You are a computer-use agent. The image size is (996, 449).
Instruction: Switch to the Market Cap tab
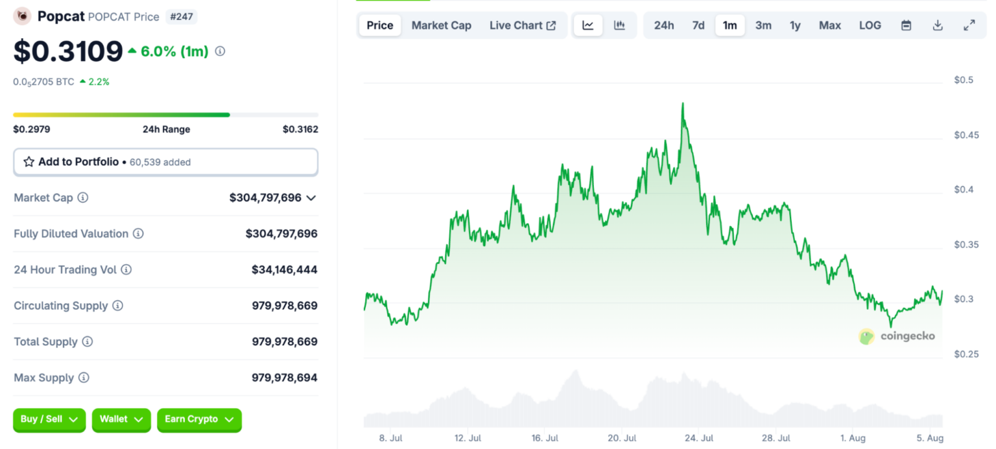[441, 25]
